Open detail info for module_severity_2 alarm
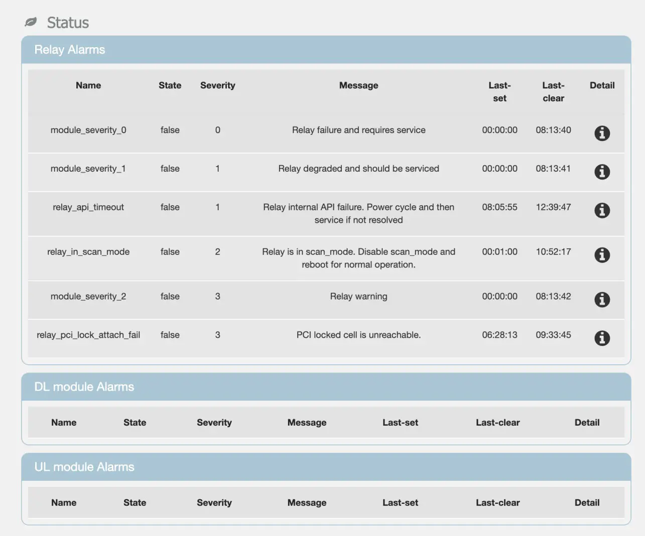This screenshot has width=645, height=536. [x=602, y=300]
